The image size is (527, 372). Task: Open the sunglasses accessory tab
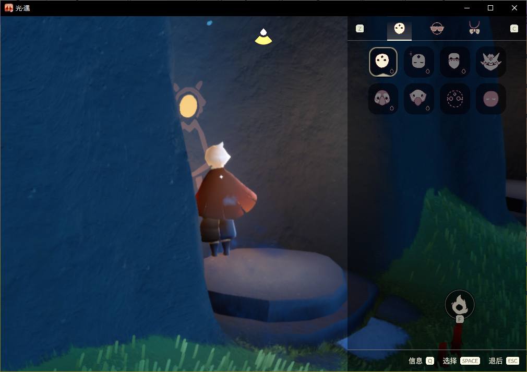pos(437,29)
